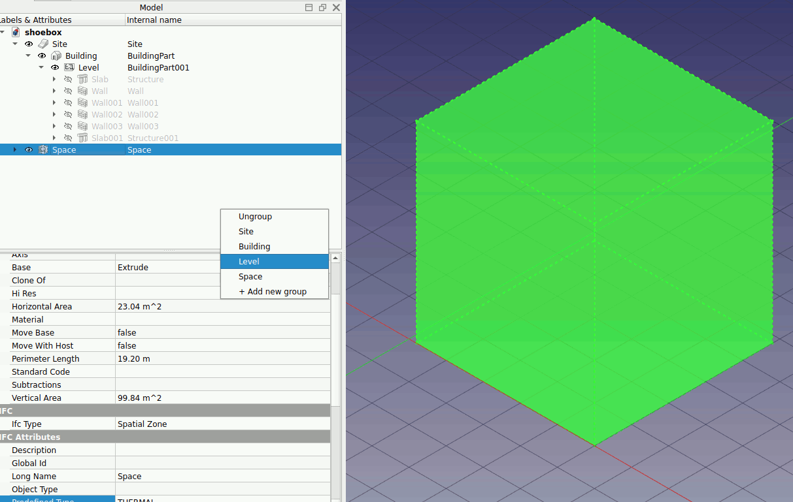This screenshot has height=502, width=793.
Task: Toggle visibility of the Space object
Action: coord(29,149)
